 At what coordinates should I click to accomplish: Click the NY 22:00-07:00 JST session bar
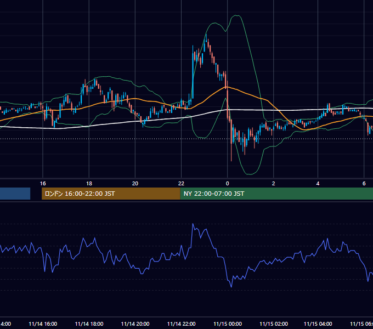point(276,194)
